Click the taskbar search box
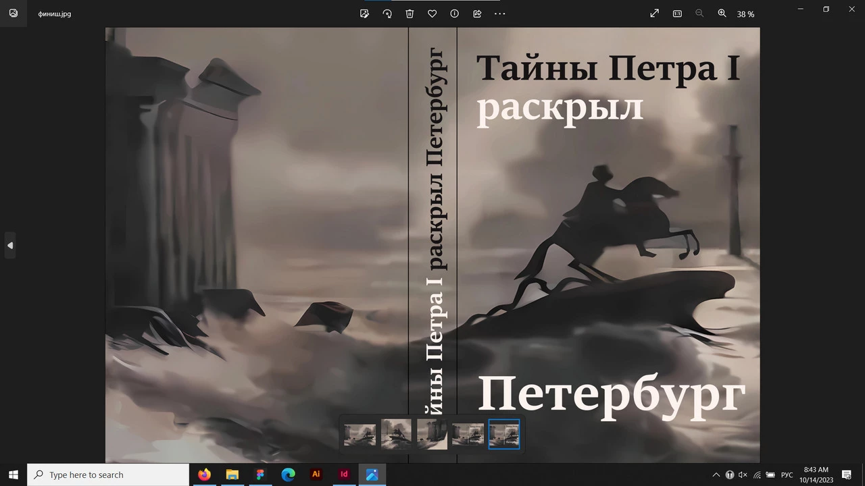Viewport: 865px width, 486px height. 108,475
